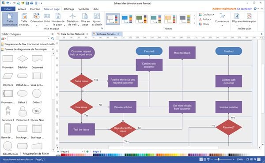Select the Sales issue diamond on canvas
Screen dimensions: 265x163
pos(81,81)
